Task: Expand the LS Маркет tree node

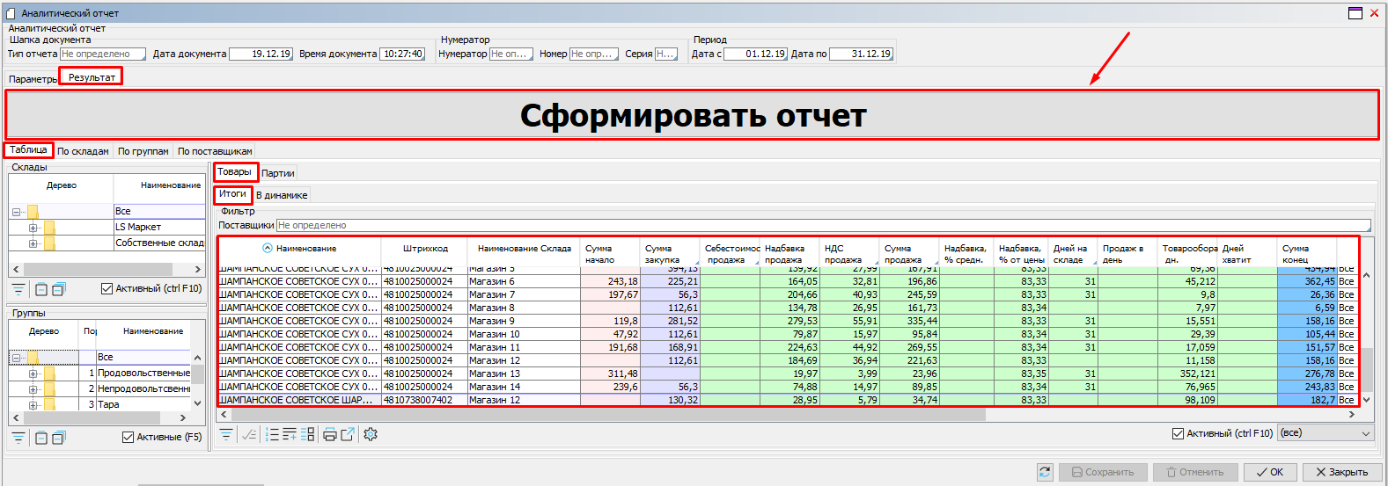Action: (33, 228)
